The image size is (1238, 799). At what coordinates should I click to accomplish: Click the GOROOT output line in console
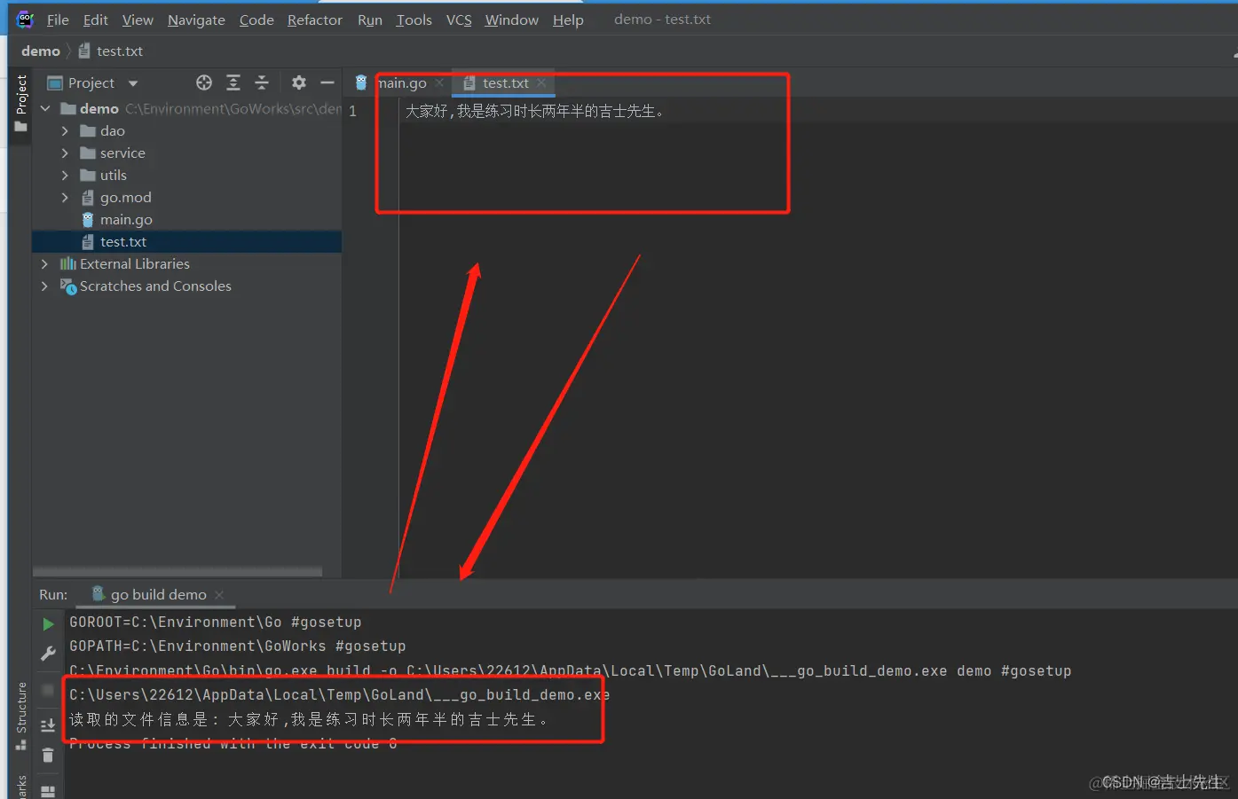point(216,622)
